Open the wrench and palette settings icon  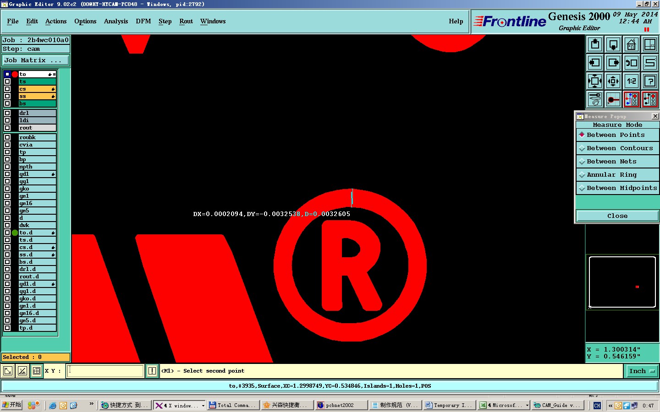click(595, 99)
